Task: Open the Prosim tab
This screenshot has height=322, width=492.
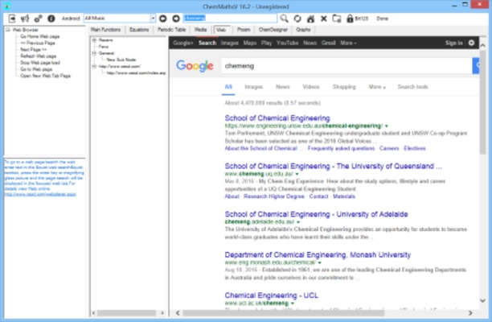Action: coord(244,30)
